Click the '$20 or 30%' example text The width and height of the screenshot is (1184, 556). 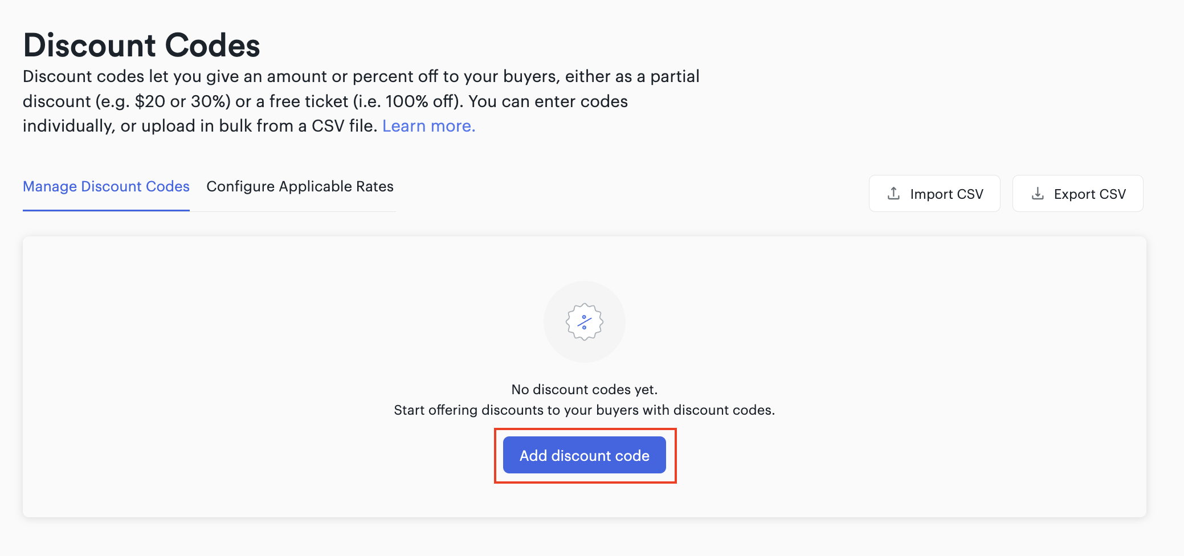(182, 101)
